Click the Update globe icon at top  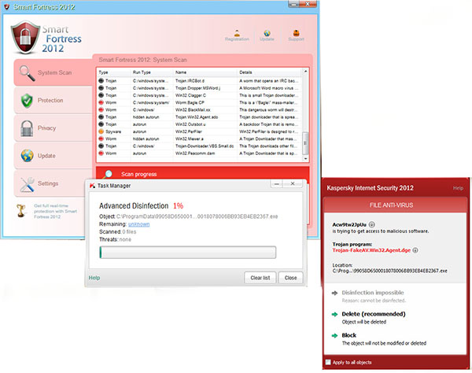267,33
